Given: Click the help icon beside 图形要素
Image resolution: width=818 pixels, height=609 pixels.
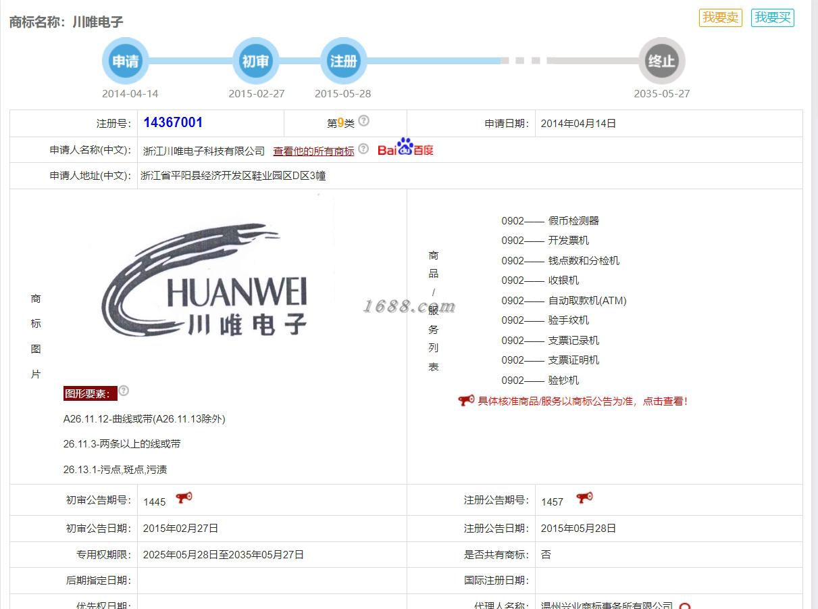Looking at the screenshot, I should [x=124, y=391].
